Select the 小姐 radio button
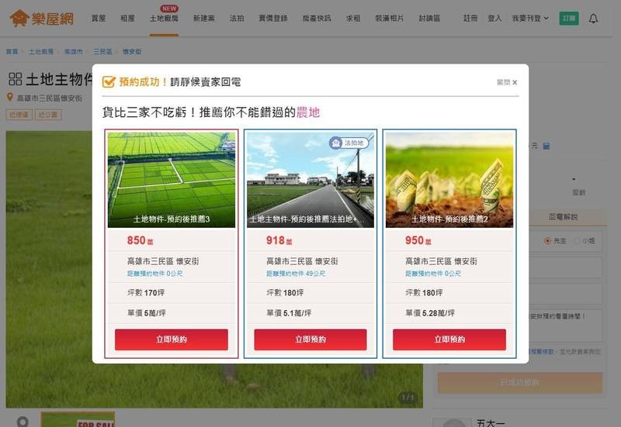 (x=577, y=241)
